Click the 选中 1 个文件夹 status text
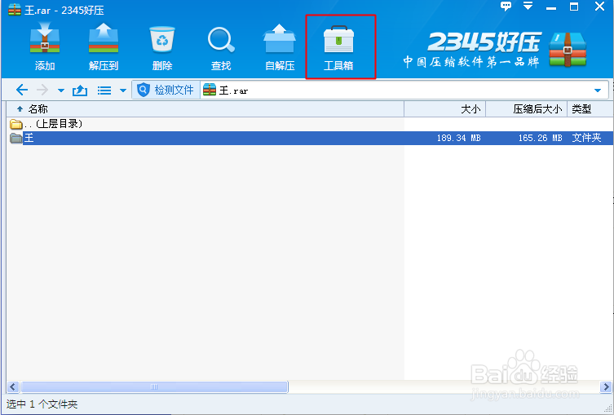 pyautogui.click(x=42, y=404)
